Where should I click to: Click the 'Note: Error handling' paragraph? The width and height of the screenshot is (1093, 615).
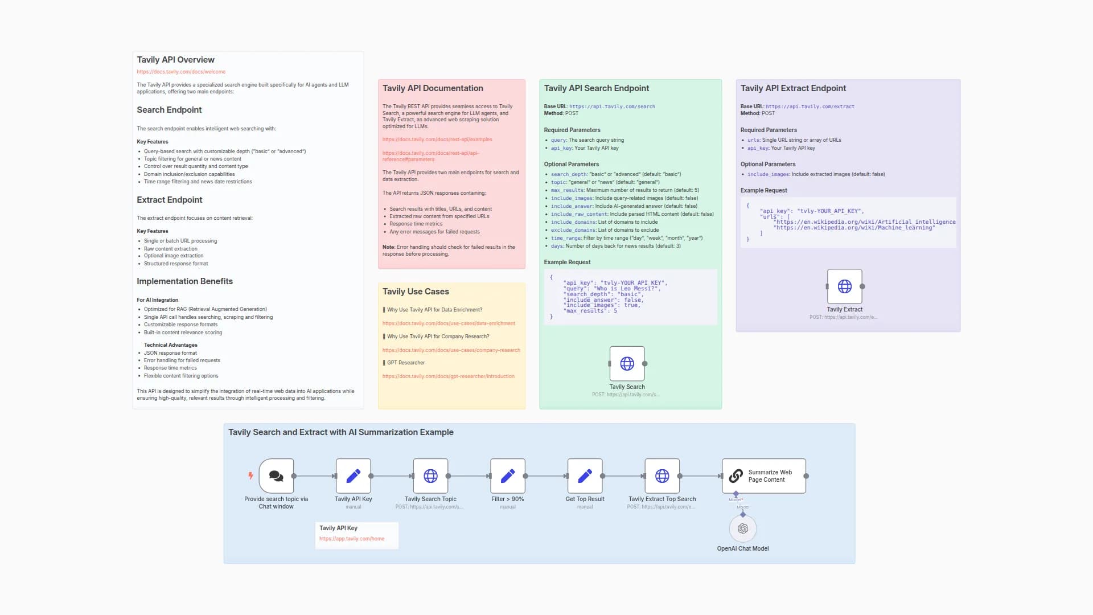click(449, 251)
